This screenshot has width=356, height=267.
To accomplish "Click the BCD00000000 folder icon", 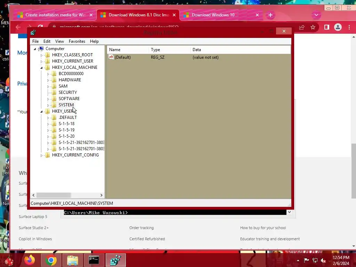I will pyautogui.click(x=54, y=74).
